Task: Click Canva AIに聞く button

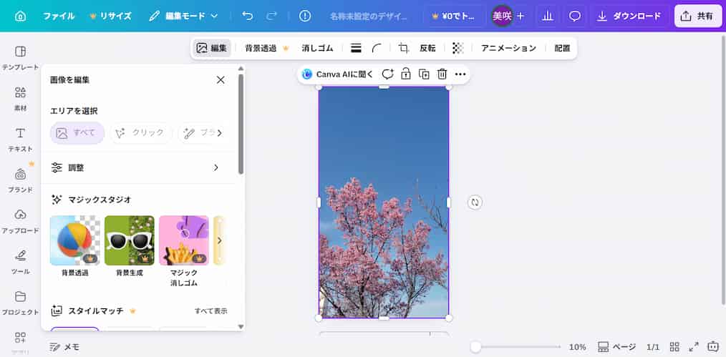Action: coord(337,74)
